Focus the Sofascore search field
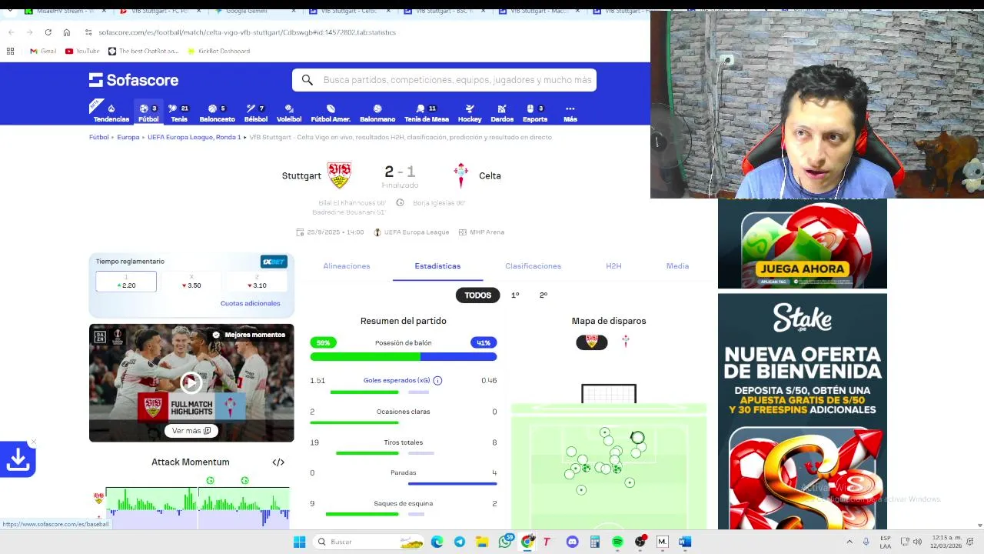 pos(444,80)
